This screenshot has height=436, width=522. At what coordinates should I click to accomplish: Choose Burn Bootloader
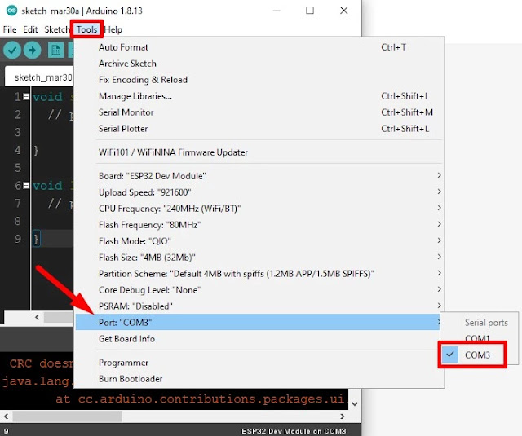(259, 379)
